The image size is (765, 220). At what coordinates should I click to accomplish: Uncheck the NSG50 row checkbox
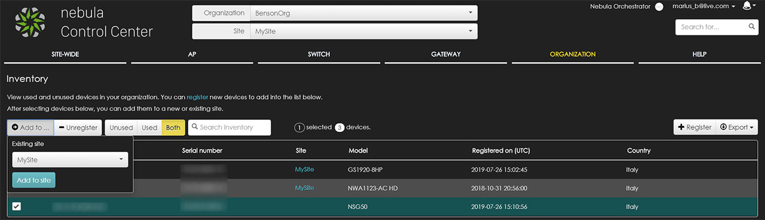(x=17, y=206)
